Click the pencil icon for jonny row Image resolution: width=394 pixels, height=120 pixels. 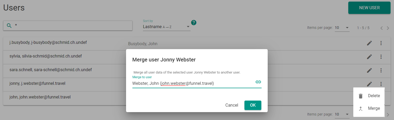pos(369,84)
